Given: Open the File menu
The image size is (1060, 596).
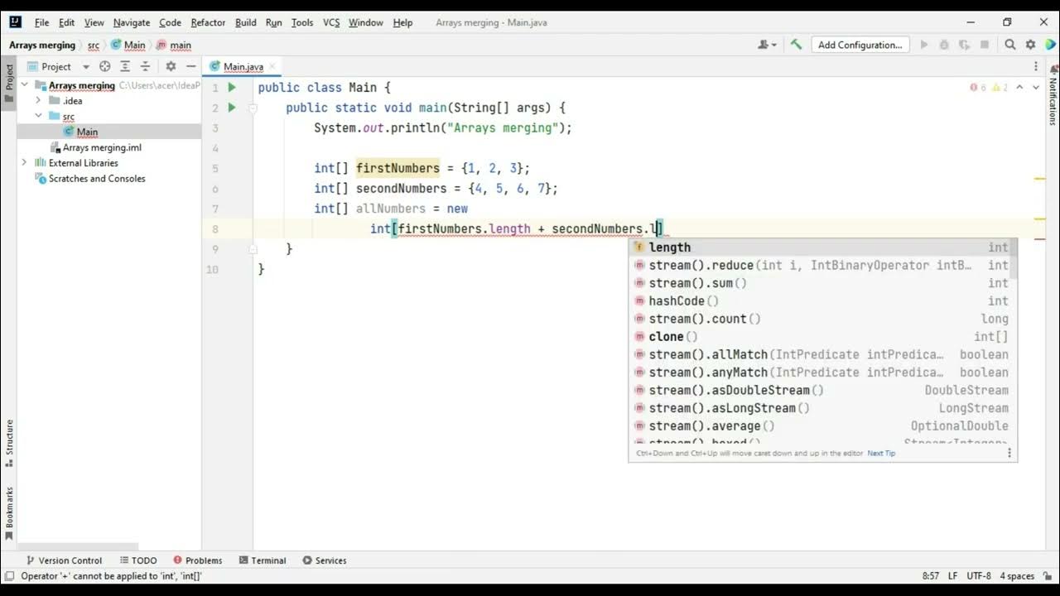Looking at the screenshot, I should point(41,22).
